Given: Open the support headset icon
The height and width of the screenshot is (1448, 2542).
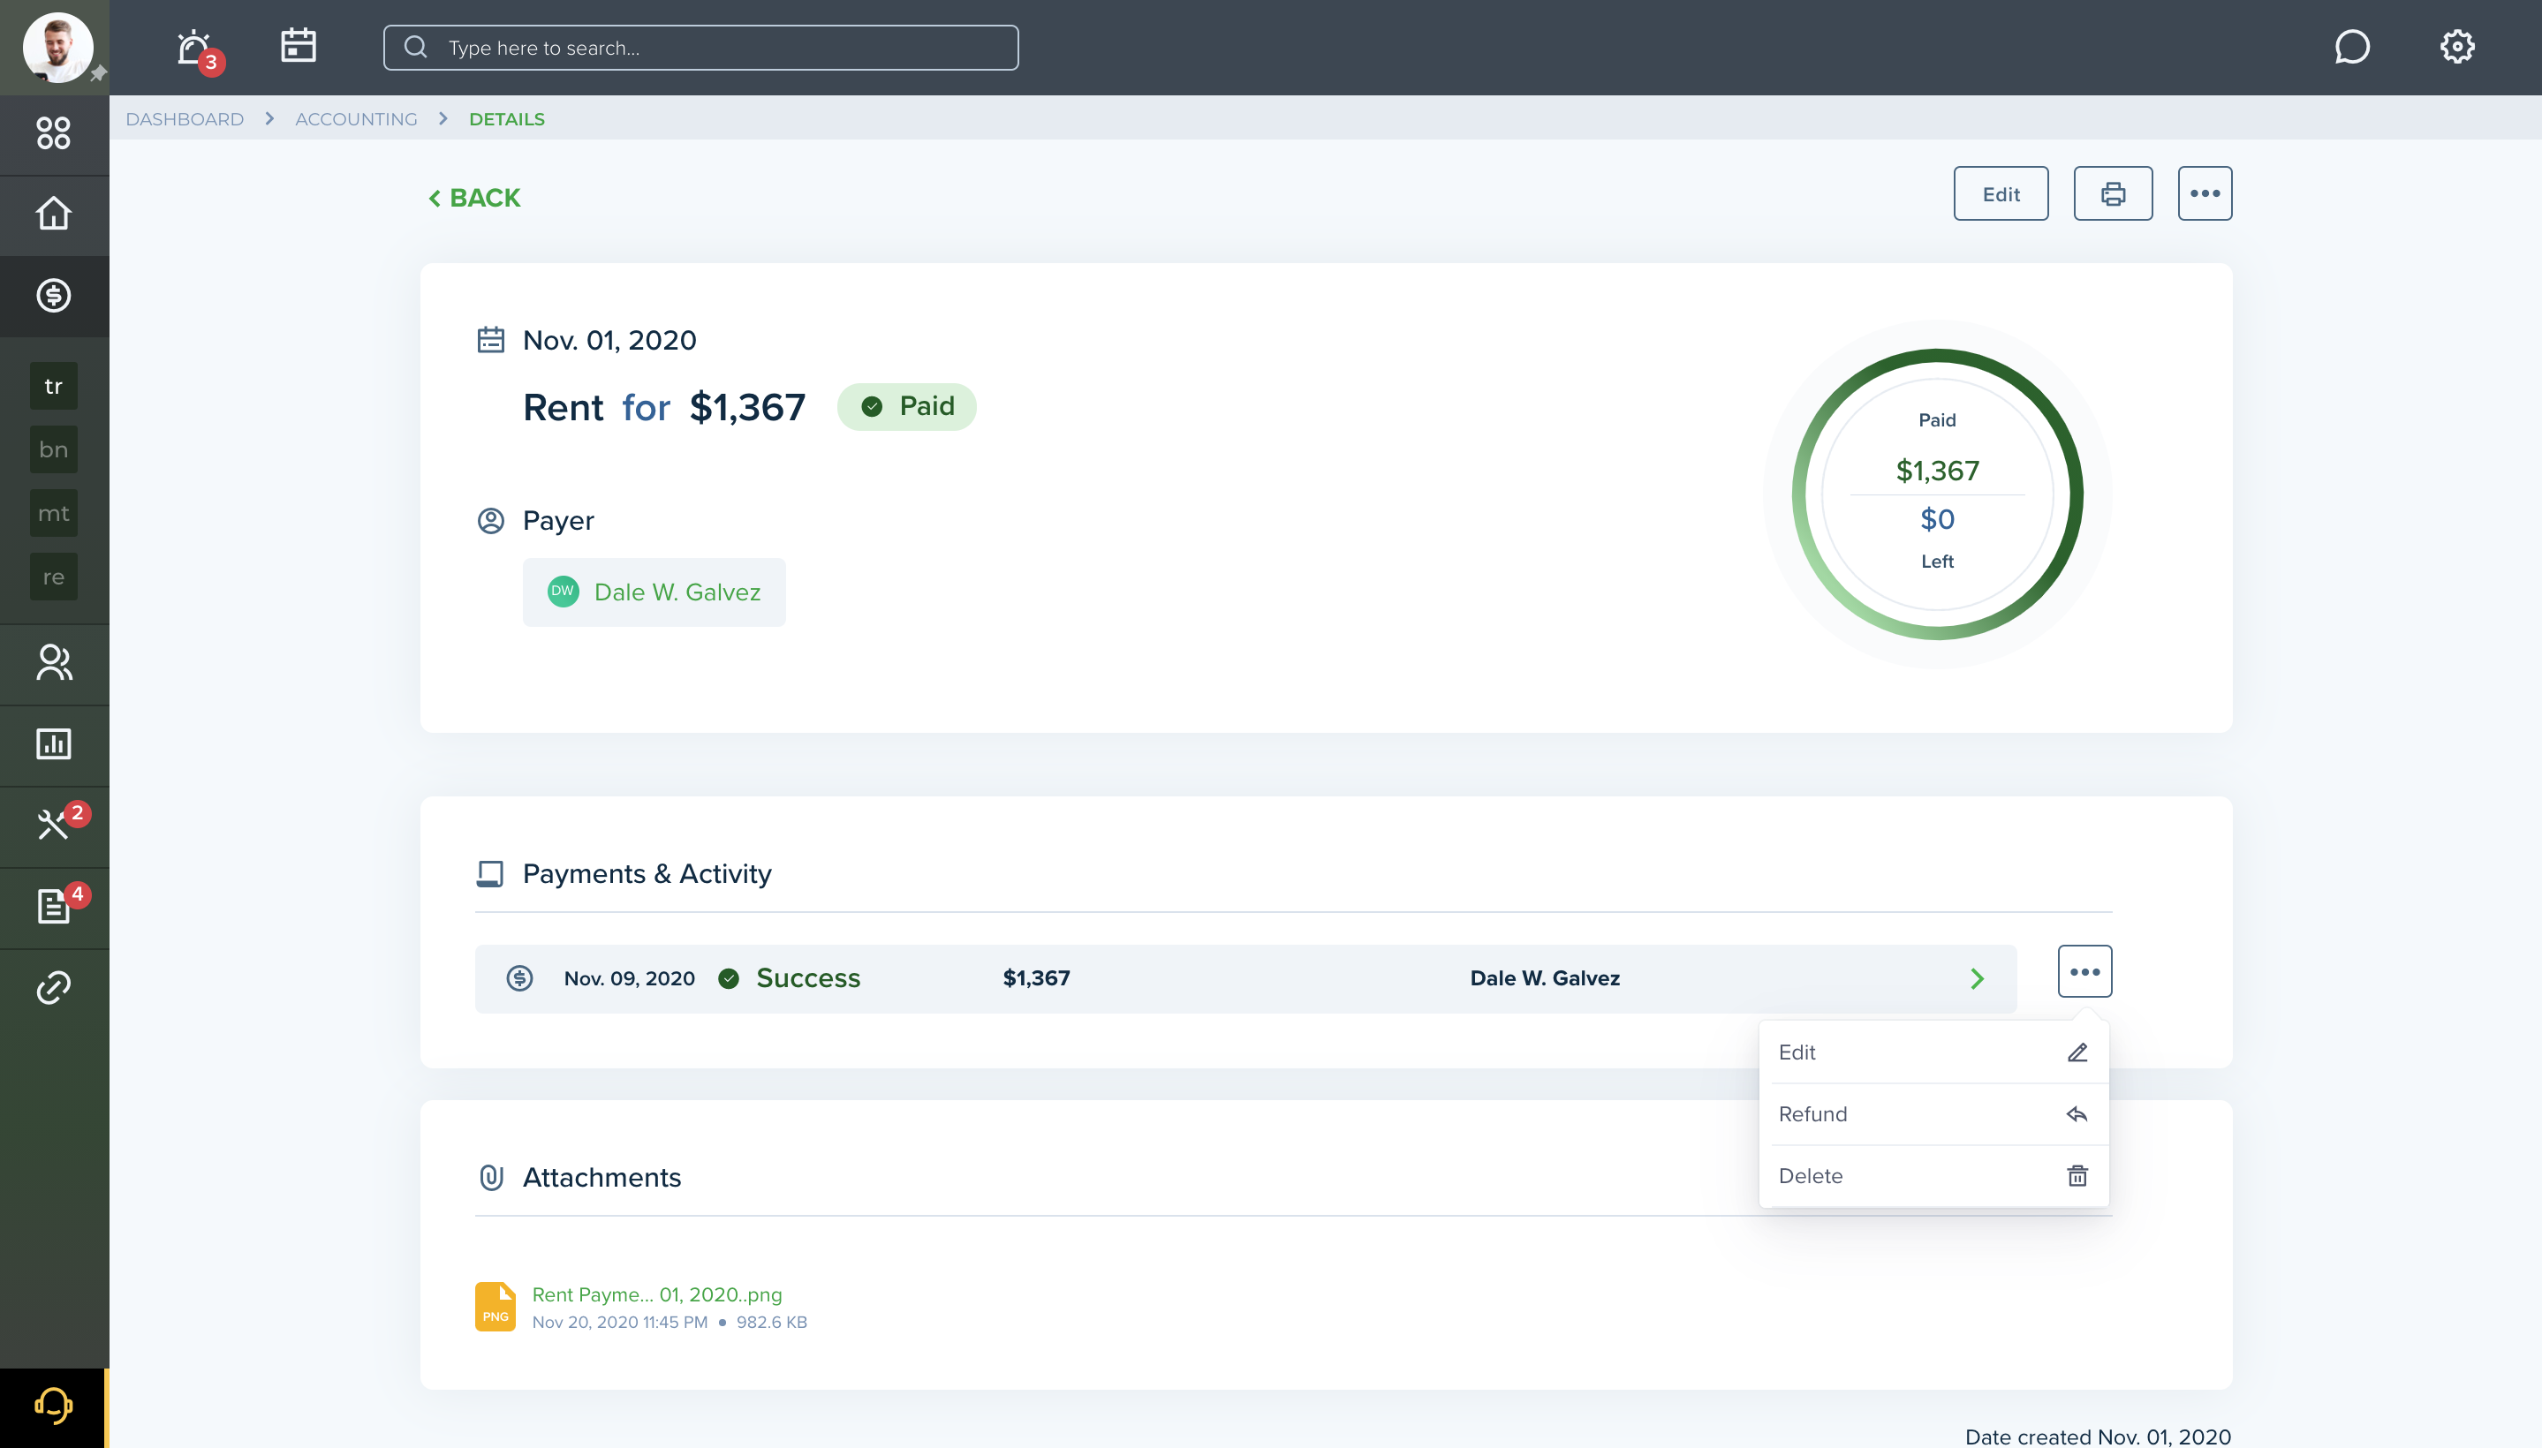Looking at the screenshot, I should (x=54, y=1407).
